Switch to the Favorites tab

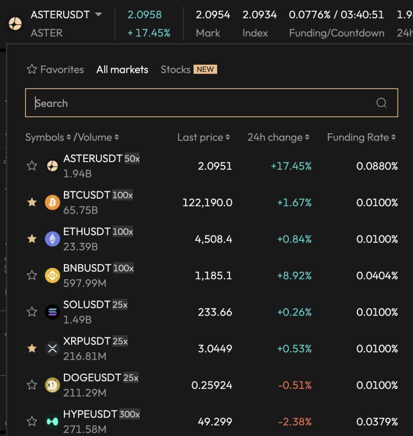pyautogui.click(x=55, y=69)
